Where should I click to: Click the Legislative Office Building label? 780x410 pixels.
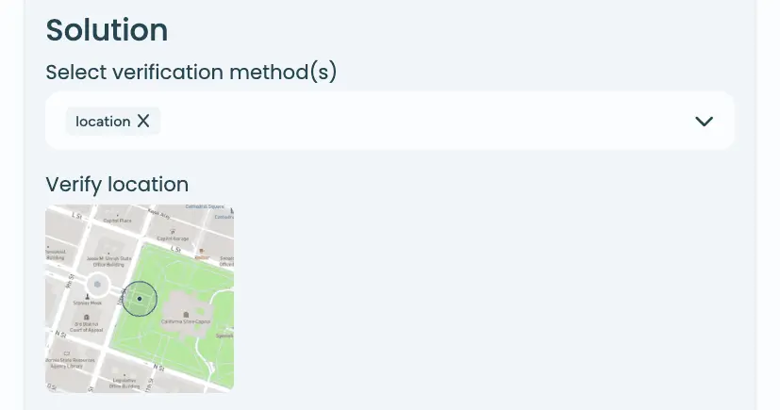pos(124,382)
